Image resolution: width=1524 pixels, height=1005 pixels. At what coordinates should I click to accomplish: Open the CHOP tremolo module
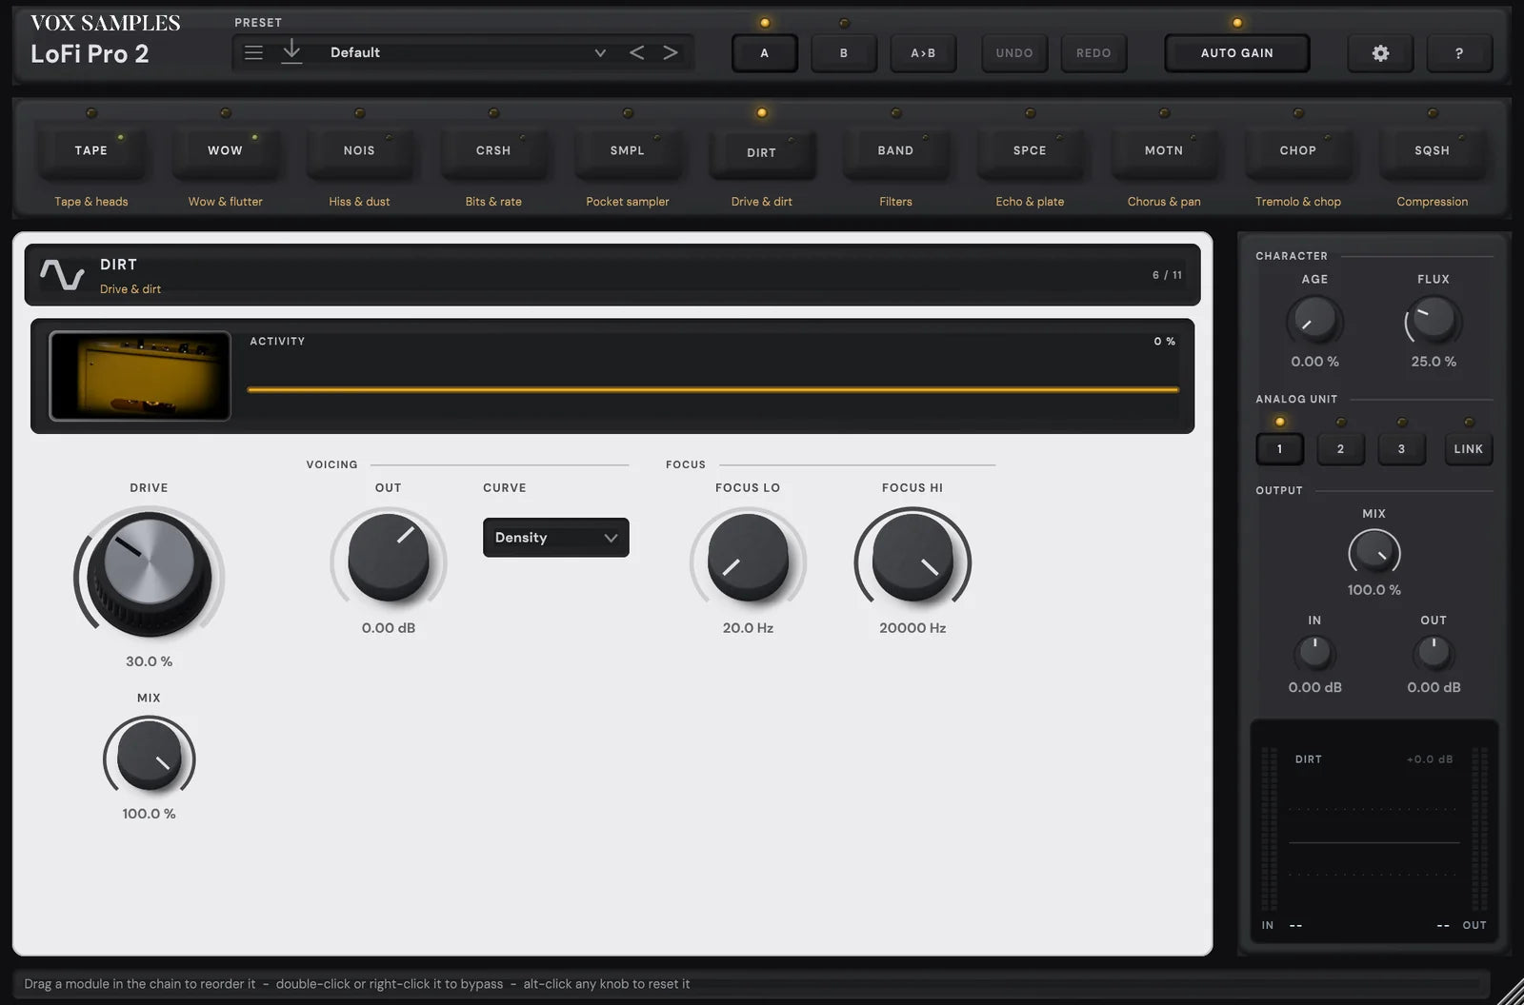1298,152
